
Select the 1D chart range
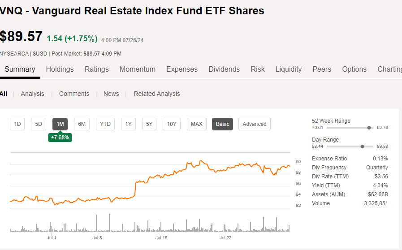pos(17,124)
